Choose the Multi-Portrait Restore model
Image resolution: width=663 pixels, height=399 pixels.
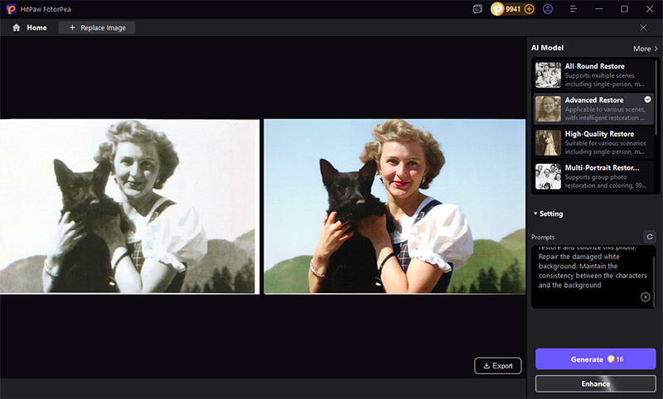[x=593, y=176]
